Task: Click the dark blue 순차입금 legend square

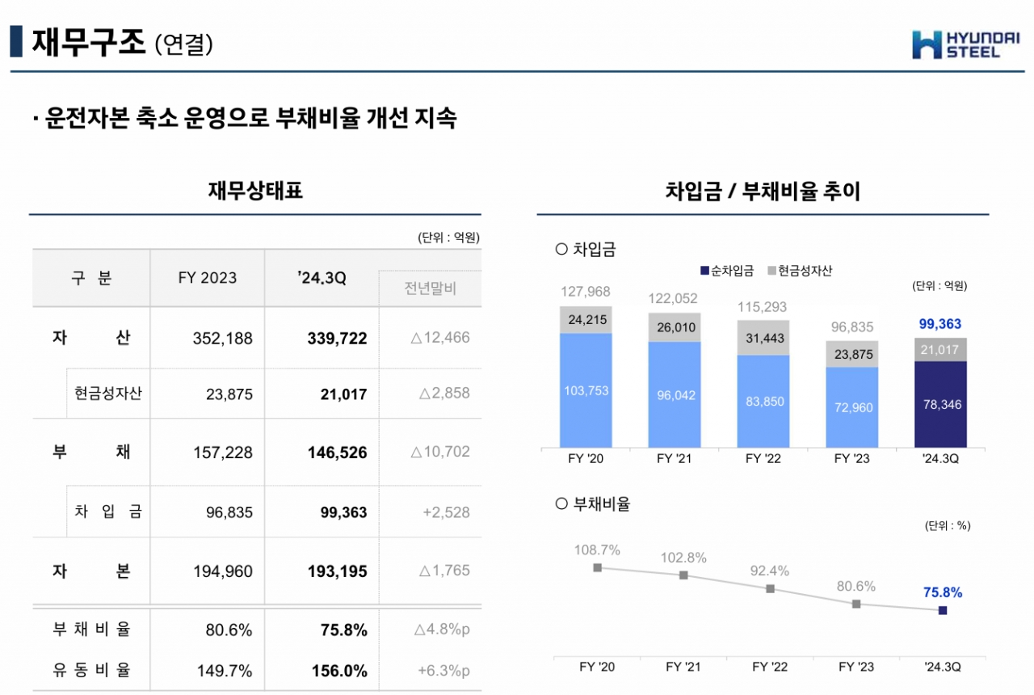Action: coord(704,272)
